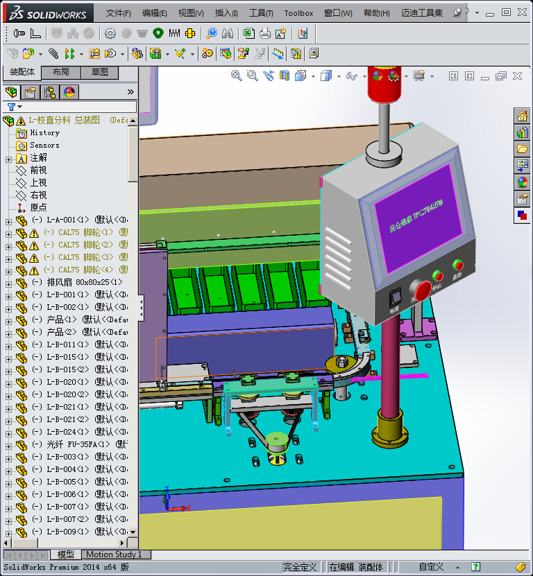Open Design Library in task pane
The height and width of the screenshot is (576, 533).
pos(523,132)
